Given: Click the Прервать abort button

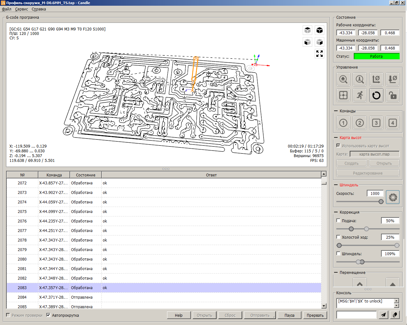Looking at the screenshot, I should click(315, 315).
